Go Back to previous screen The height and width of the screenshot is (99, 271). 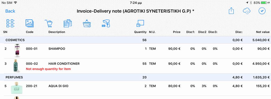[10, 11]
